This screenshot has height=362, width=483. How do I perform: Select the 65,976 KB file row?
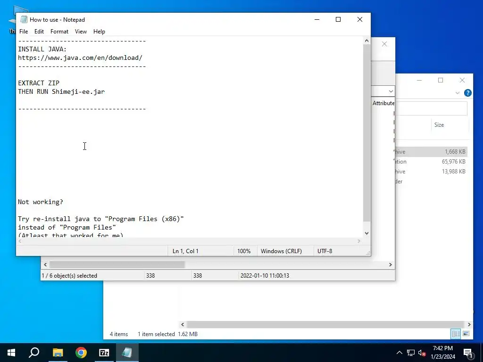(x=431, y=162)
